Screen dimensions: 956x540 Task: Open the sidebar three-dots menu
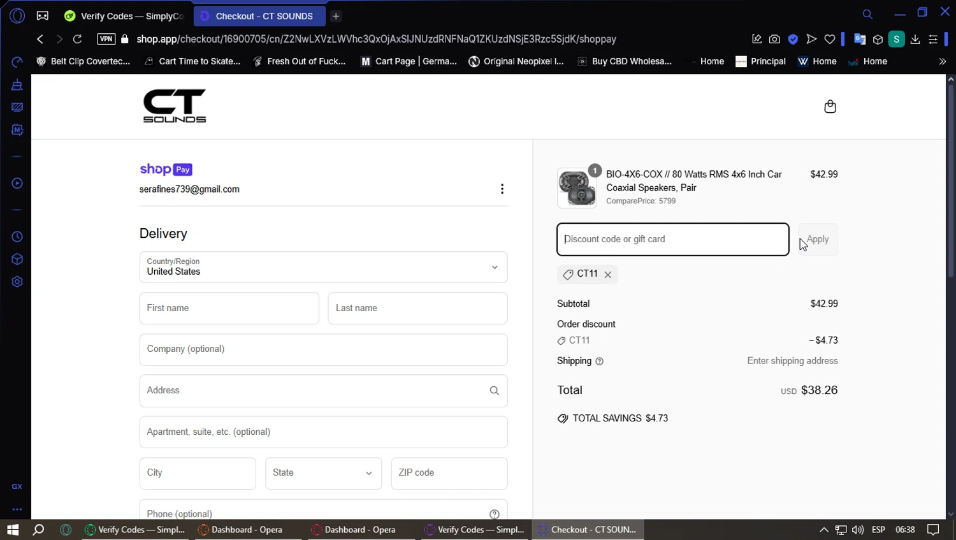point(17,509)
